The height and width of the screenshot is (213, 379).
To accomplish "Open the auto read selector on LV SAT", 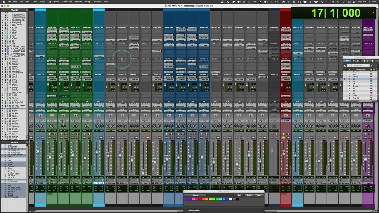I will (x=309, y=111).
